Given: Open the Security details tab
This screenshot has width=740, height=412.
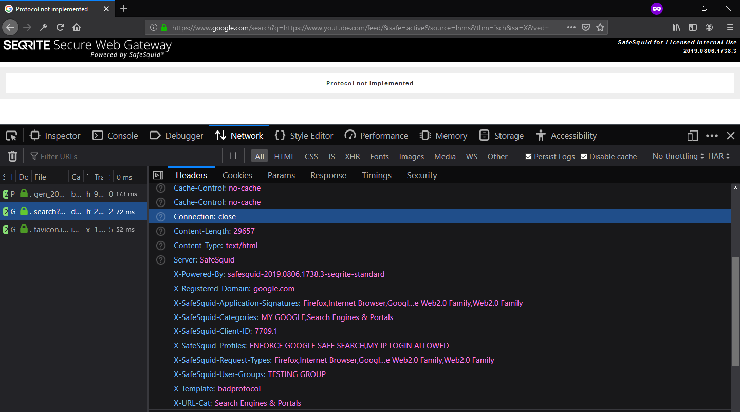Looking at the screenshot, I should 422,175.
